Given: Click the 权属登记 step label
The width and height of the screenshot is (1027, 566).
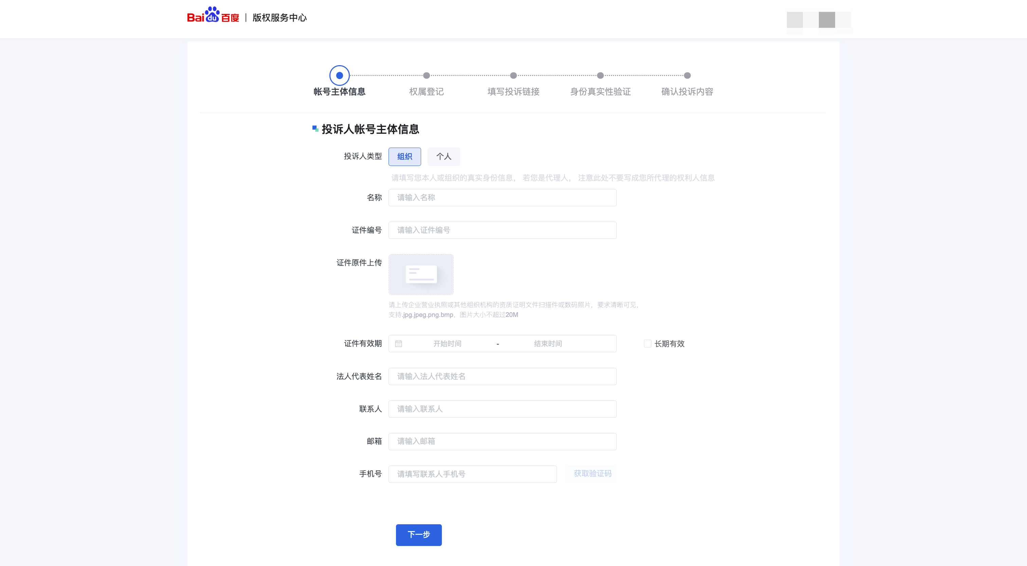Looking at the screenshot, I should [427, 92].
